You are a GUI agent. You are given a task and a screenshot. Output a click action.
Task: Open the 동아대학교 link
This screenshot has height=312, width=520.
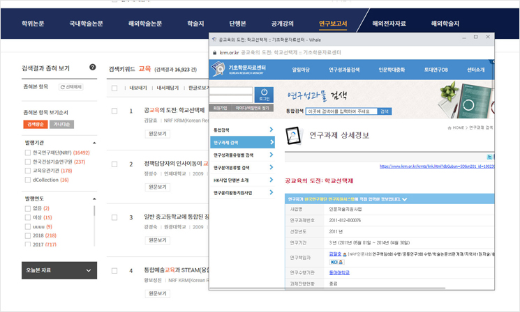(x=339, y=272)
